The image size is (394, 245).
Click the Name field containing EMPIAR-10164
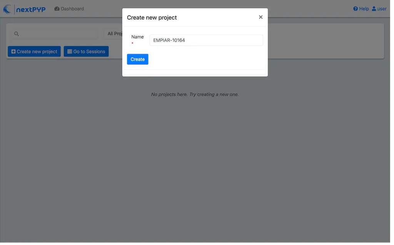pos(206,40)
